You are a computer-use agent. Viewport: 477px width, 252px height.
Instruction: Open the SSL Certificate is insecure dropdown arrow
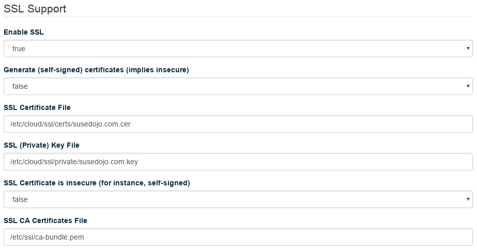468,199
